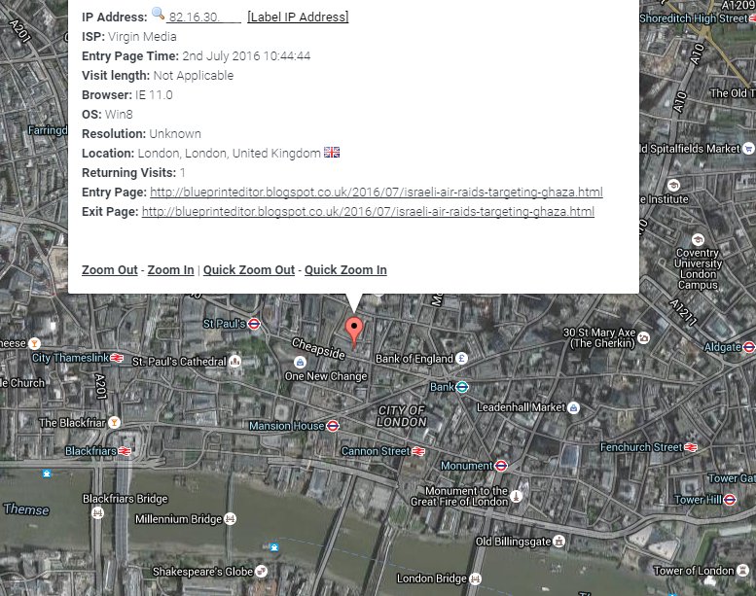This screenshot has width=756, height=596.
Task: Click Blackfriars Bridge icon
Action: pos(98,512)
